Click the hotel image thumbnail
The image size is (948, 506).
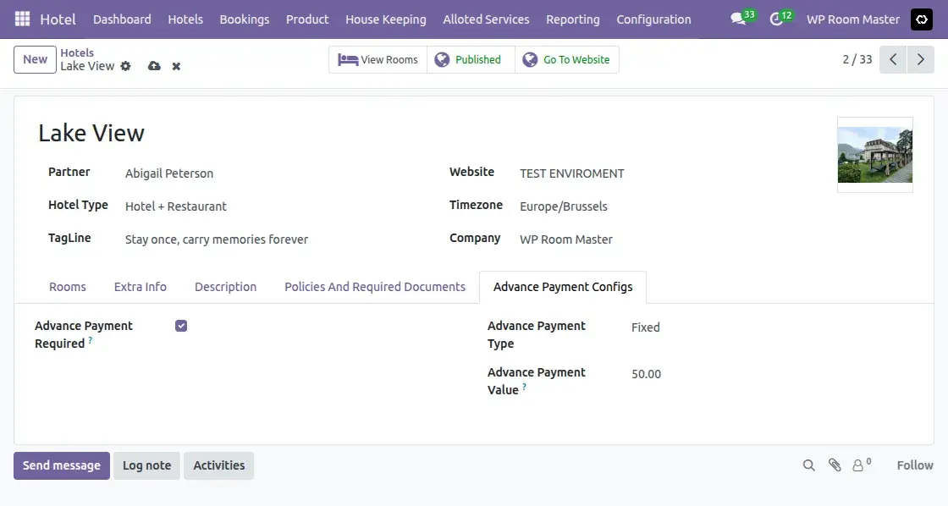(875, 155)
